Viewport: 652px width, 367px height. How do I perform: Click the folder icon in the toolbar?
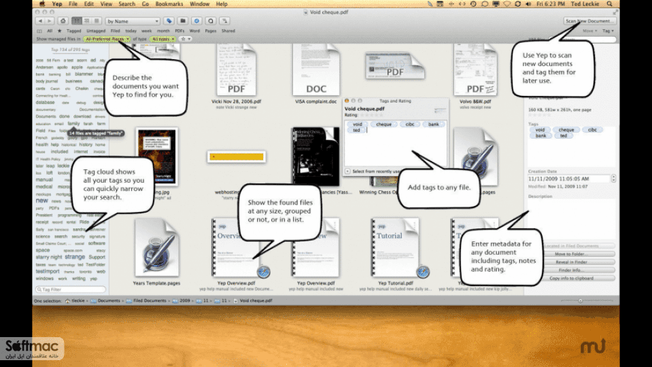click(x=182, y=21)
